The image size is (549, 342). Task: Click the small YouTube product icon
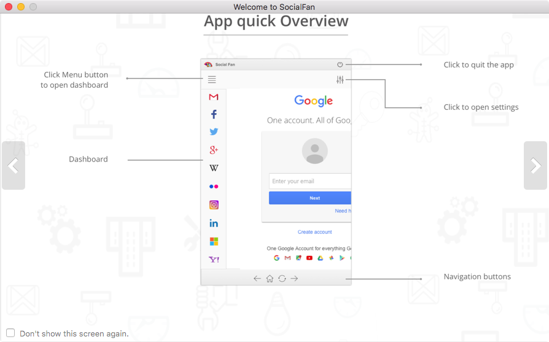click(309, 258)
